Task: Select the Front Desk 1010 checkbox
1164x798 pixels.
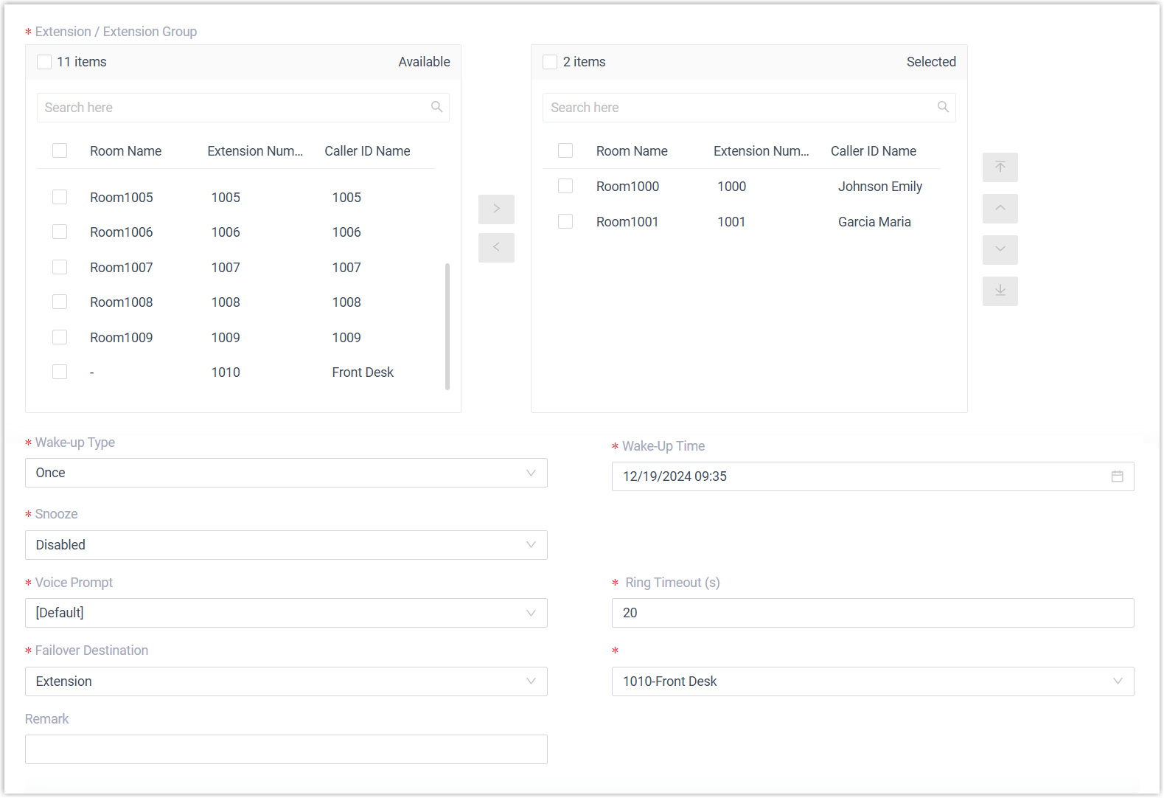Action: tap(60, 372)
